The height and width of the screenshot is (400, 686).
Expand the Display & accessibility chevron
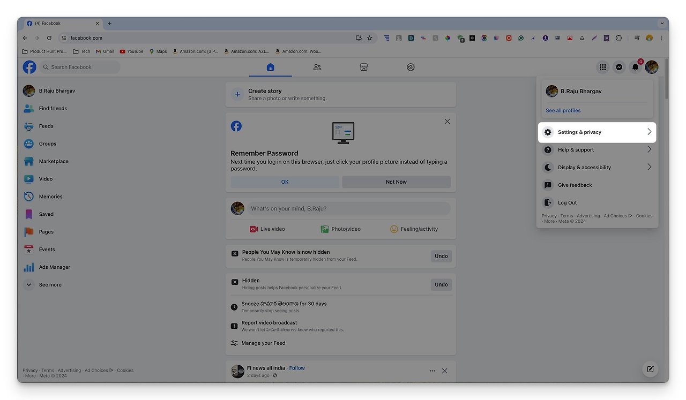[x=649, y=167]
